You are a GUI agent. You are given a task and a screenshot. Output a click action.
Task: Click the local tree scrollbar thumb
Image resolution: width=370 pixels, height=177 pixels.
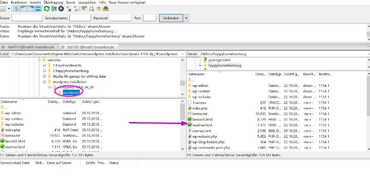(182, 83)
